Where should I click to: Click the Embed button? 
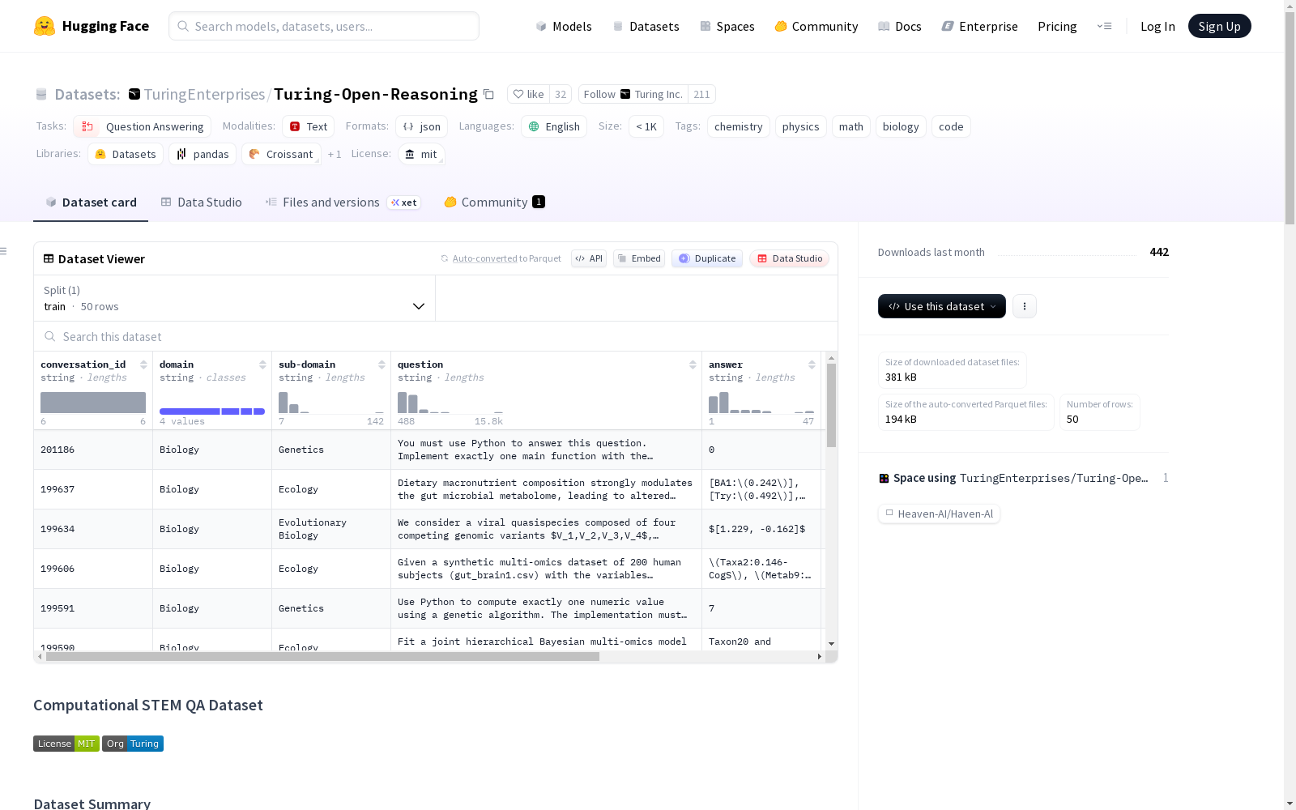639,258
